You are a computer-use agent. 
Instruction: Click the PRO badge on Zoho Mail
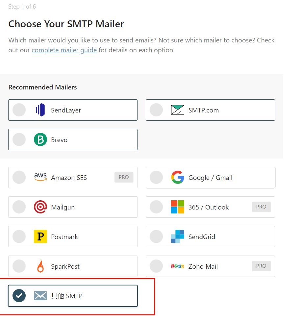pos(261,266)
